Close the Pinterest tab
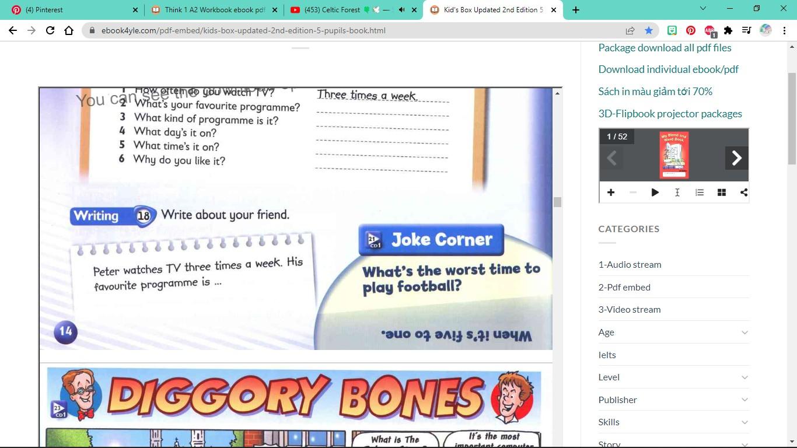This screenshot has width=797, height=448. point(135,10)
